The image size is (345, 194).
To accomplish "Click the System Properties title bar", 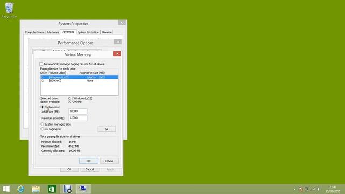I will coord(73,24).
